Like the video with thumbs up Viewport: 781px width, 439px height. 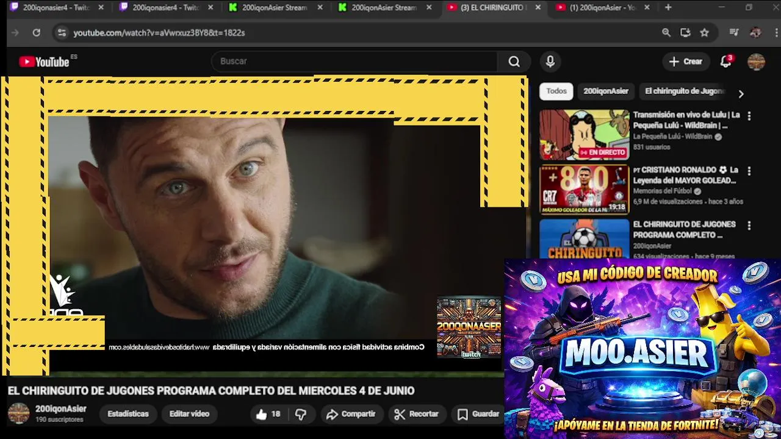[267, 414]
